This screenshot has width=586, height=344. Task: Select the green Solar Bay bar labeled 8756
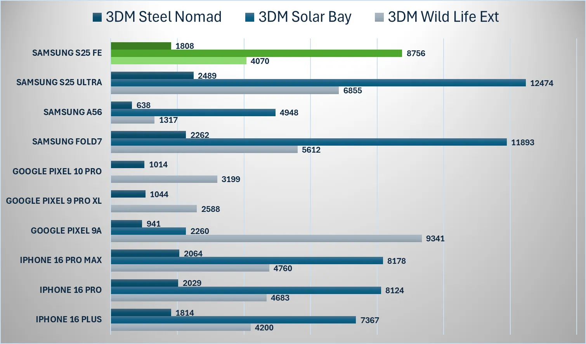coord(257,53)
